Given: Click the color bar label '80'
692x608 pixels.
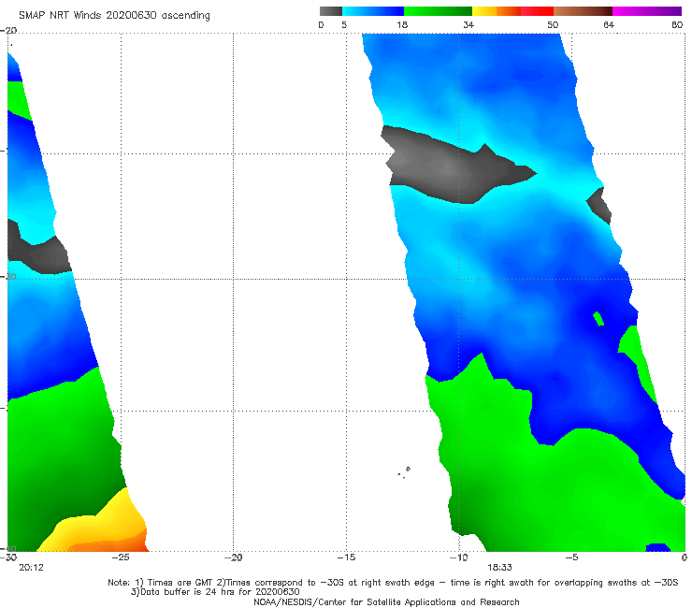Looking at the screenshot, I should (677, 24).
